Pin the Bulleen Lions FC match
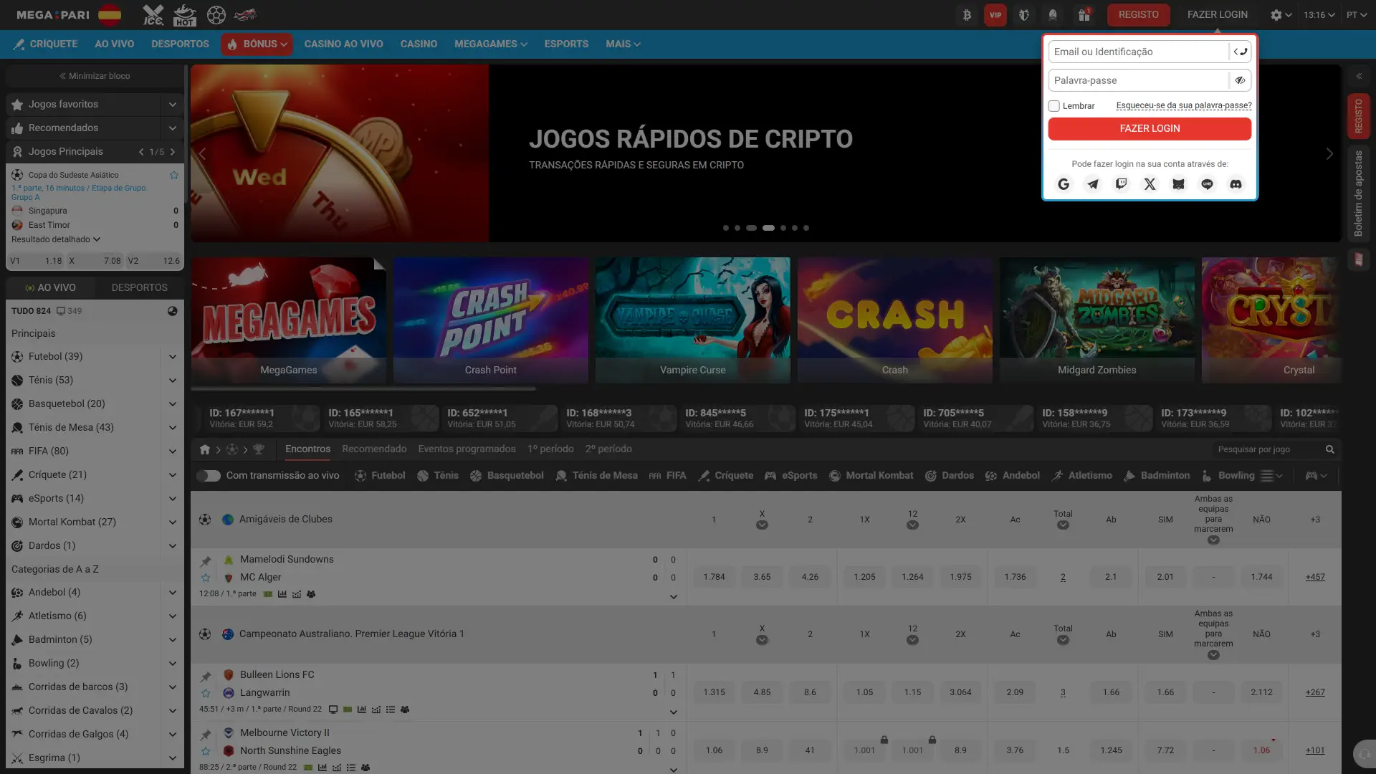1376x774 pixels. [x=206, y=677]
